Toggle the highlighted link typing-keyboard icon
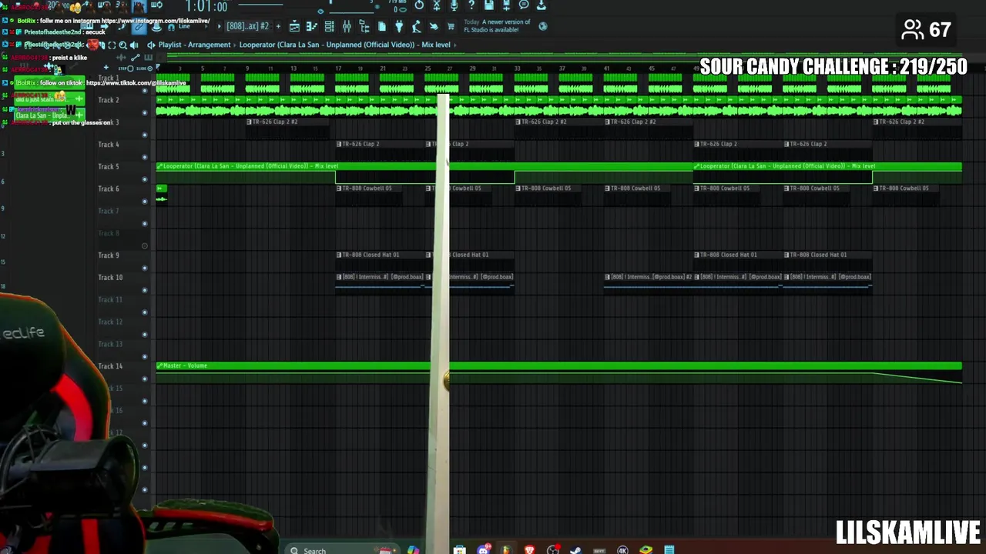Screen dimensions: 986x554 pyautogui.click(x=139, y=27)
